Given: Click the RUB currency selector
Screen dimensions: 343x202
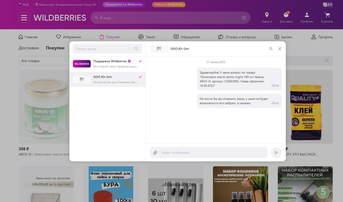Looking at the screenshot, I should click(24, 4).
